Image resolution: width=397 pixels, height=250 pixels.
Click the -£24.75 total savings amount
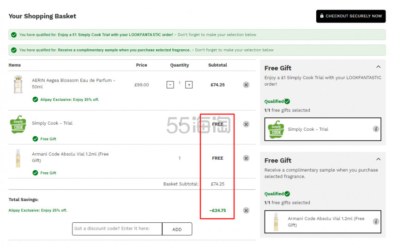[218, 210]
